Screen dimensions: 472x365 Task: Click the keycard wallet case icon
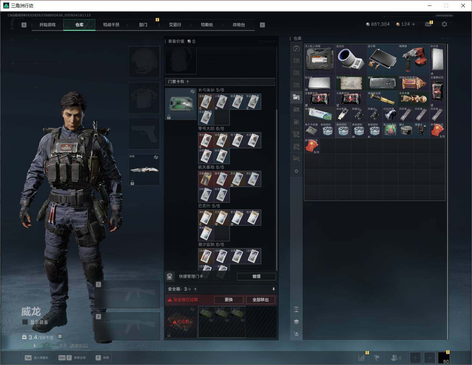180,104
